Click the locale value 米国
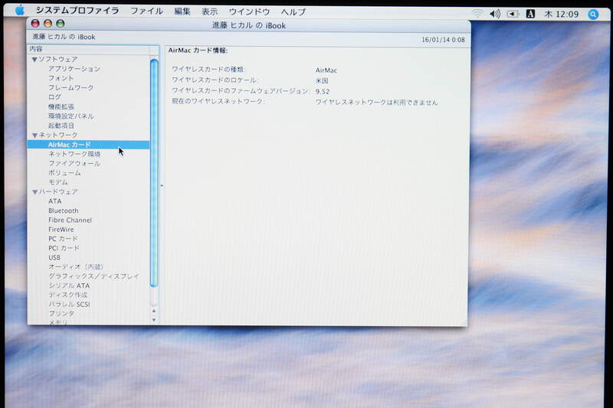 [x=322, y=81]
